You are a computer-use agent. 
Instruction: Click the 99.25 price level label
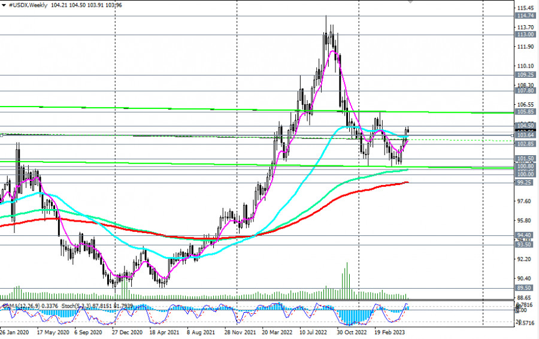point(525,183)
